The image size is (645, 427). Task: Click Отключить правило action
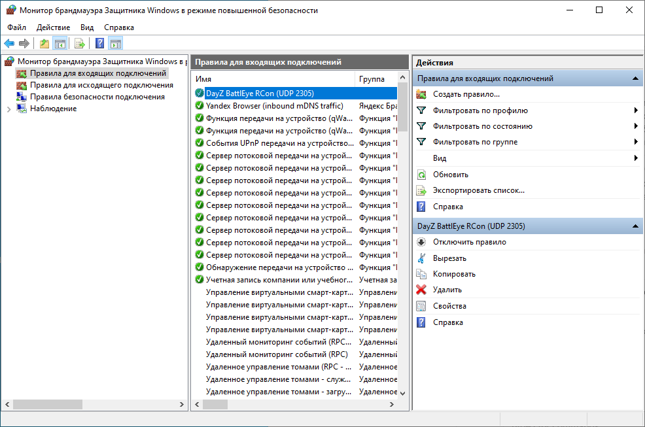point(469,242)
